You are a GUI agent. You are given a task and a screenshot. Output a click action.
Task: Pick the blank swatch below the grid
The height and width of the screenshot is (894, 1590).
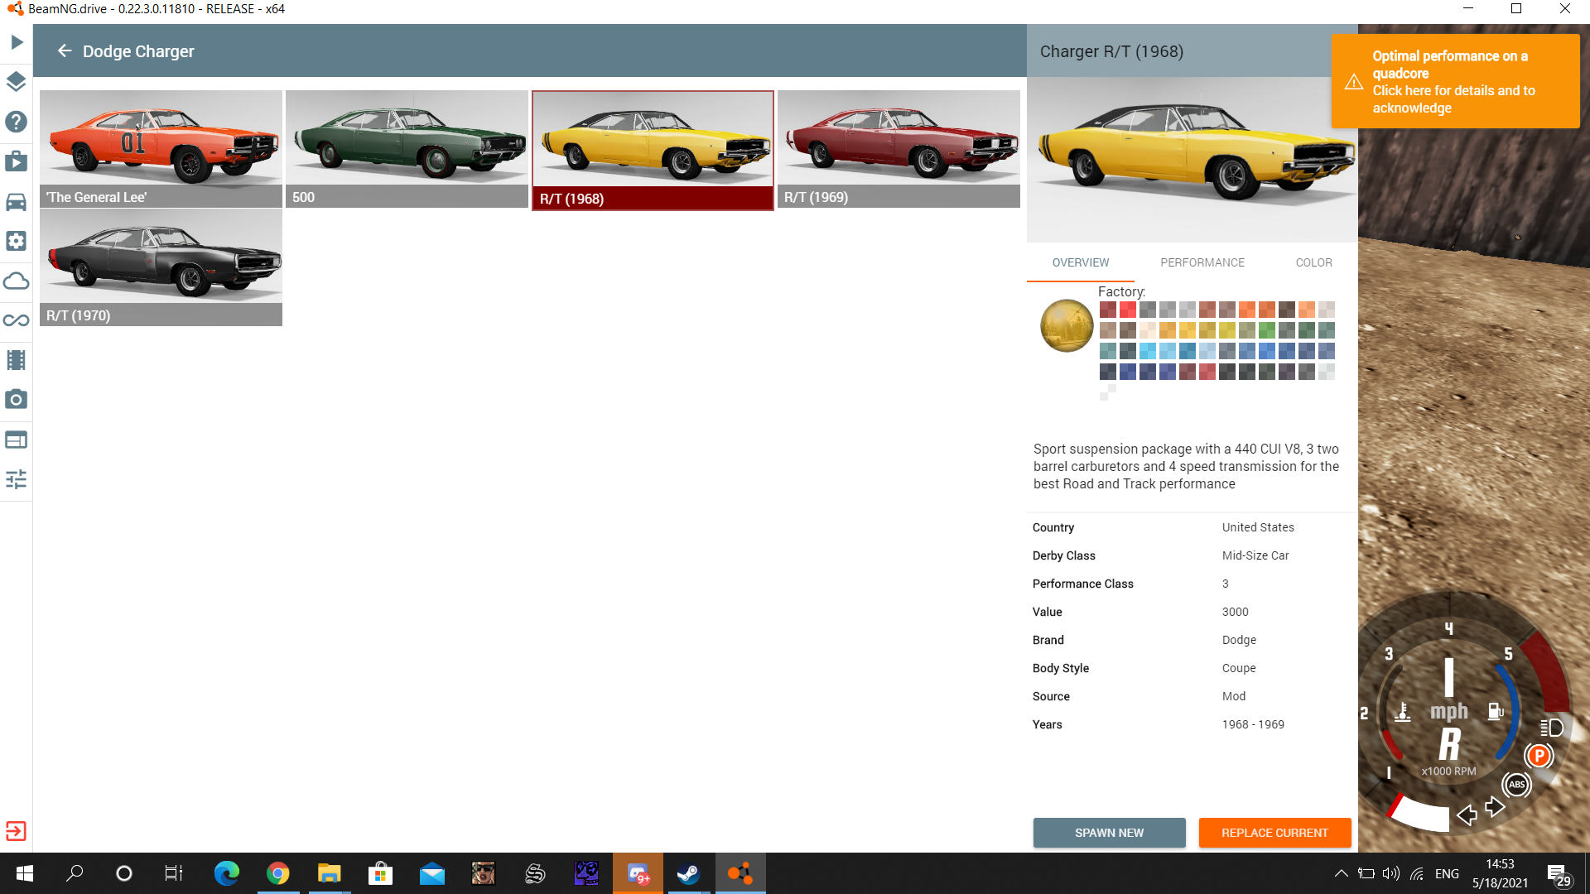1108,392
